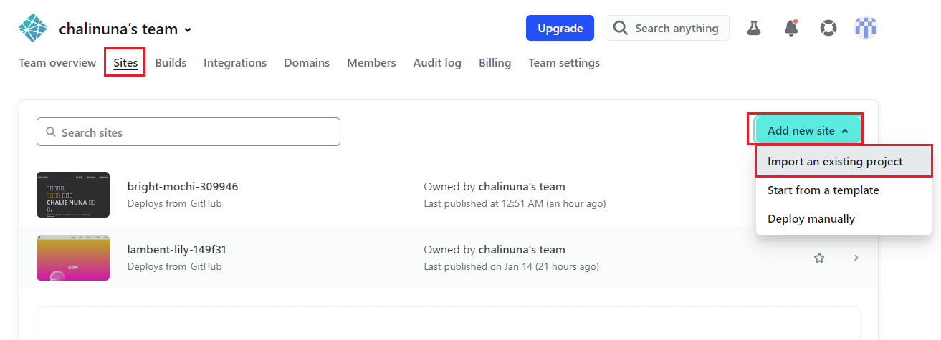Open the Audit log tab
Viewport: 941px width, 340px height.
[437, 63]
